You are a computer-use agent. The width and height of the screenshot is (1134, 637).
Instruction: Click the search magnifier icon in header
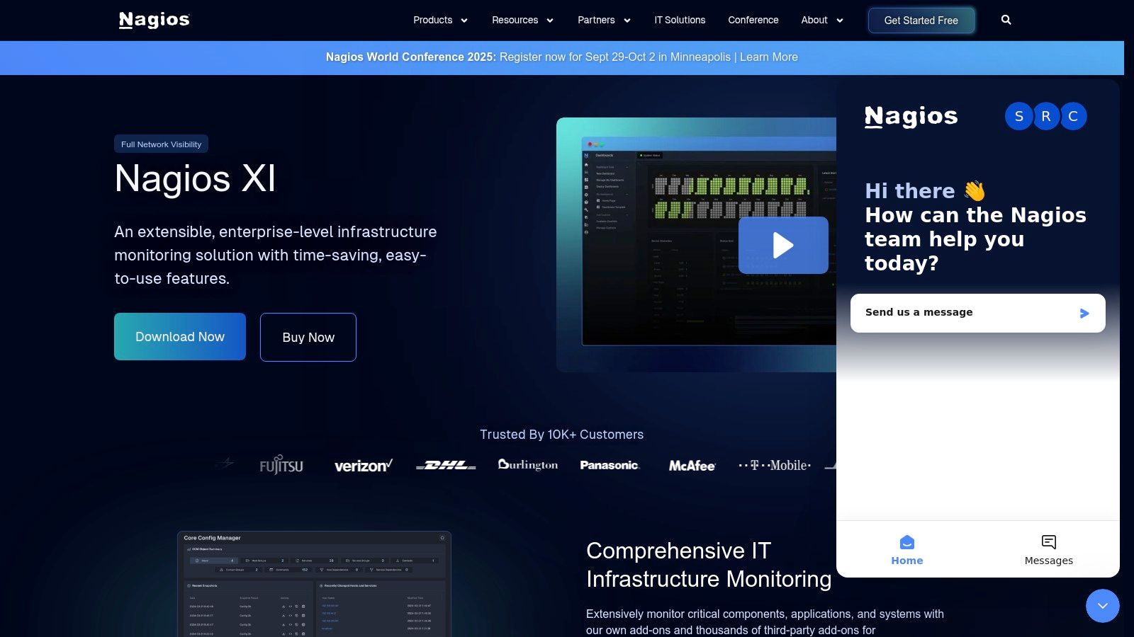1006,20
